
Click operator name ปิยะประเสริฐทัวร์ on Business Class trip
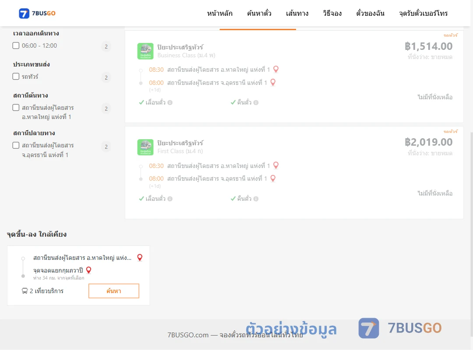point(180,47)
